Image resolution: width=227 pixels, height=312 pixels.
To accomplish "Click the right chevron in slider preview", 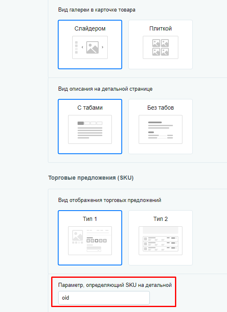I will pyautogui.click(x=102, y=47).
